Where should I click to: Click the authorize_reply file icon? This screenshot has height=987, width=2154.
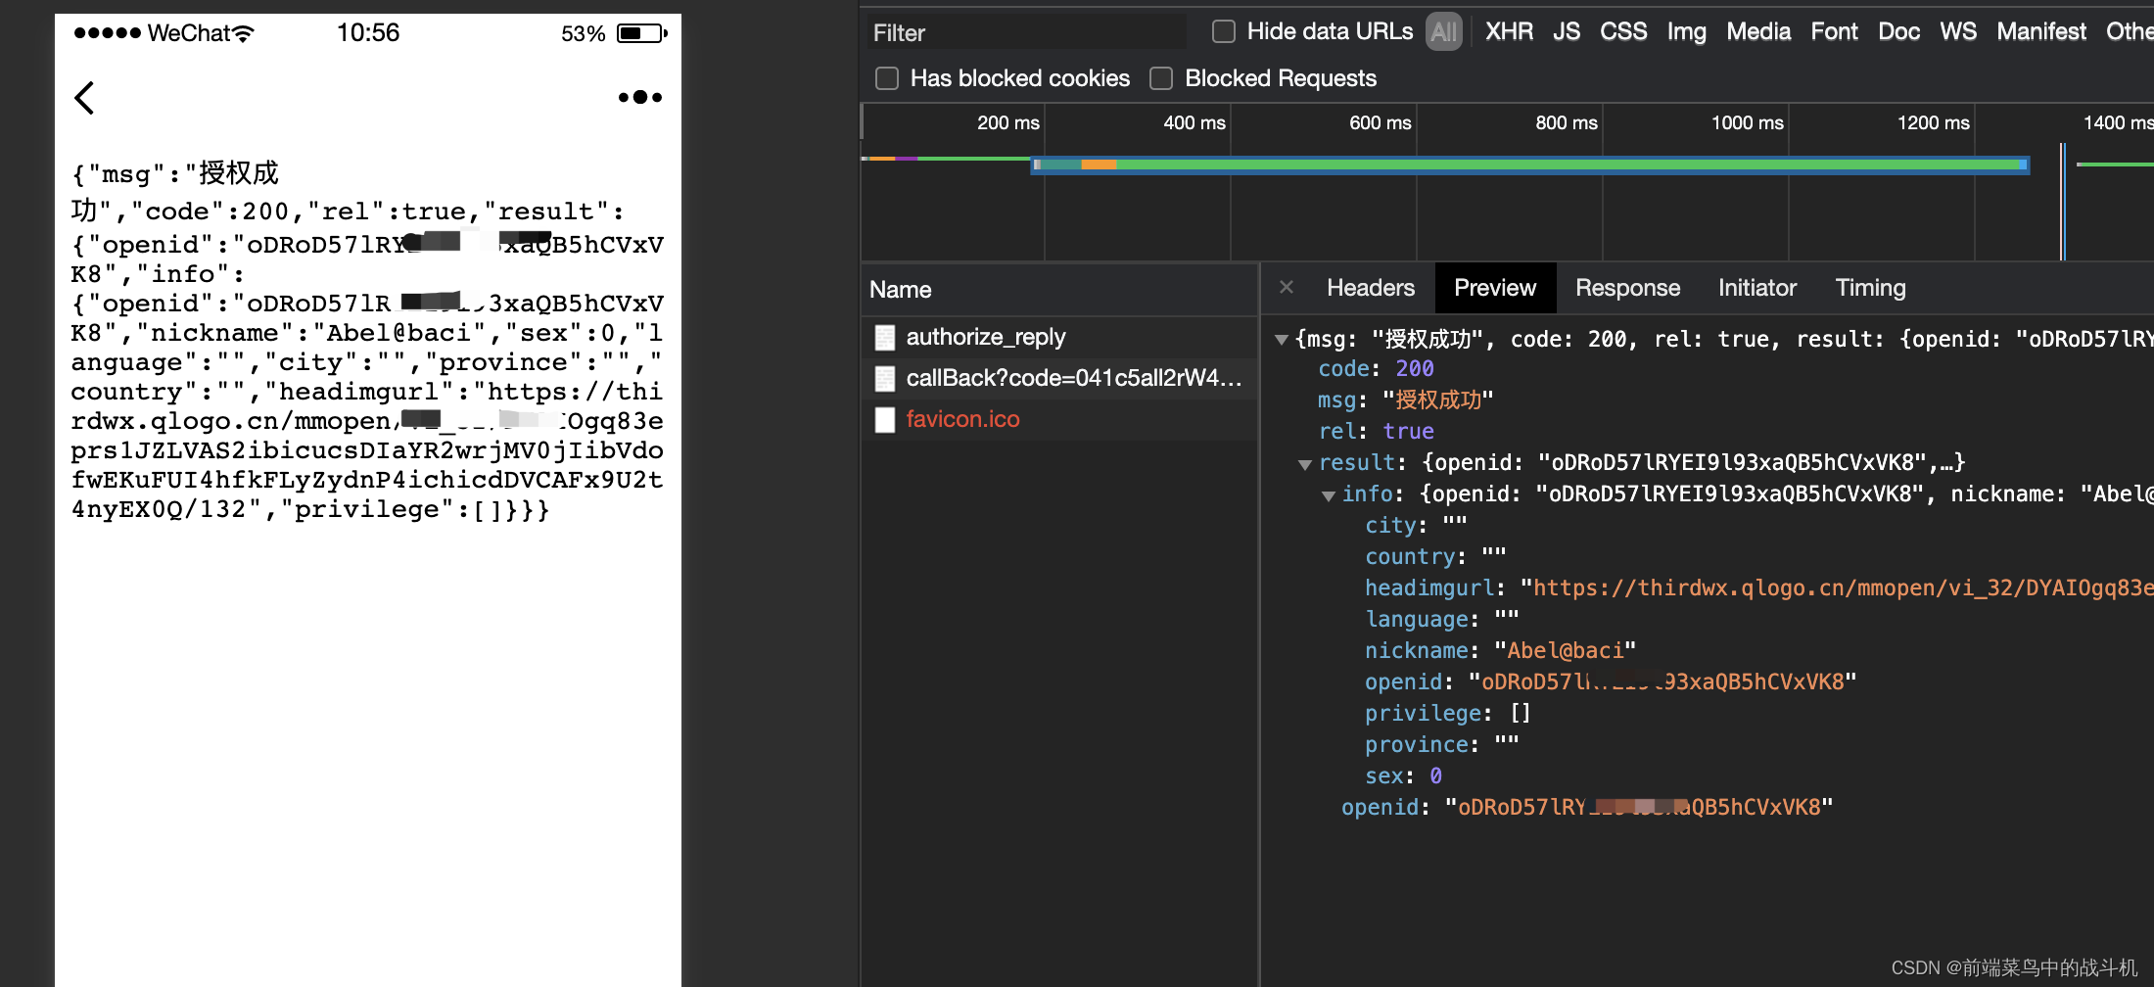[x=885, y=338]
